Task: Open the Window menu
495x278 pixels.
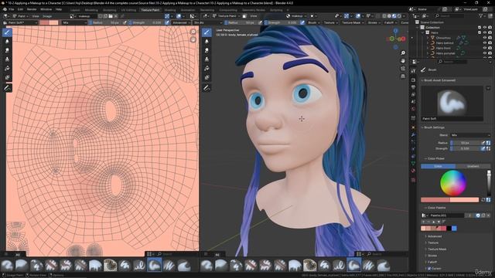Action: pyautogui.click(x=46, y=9)
